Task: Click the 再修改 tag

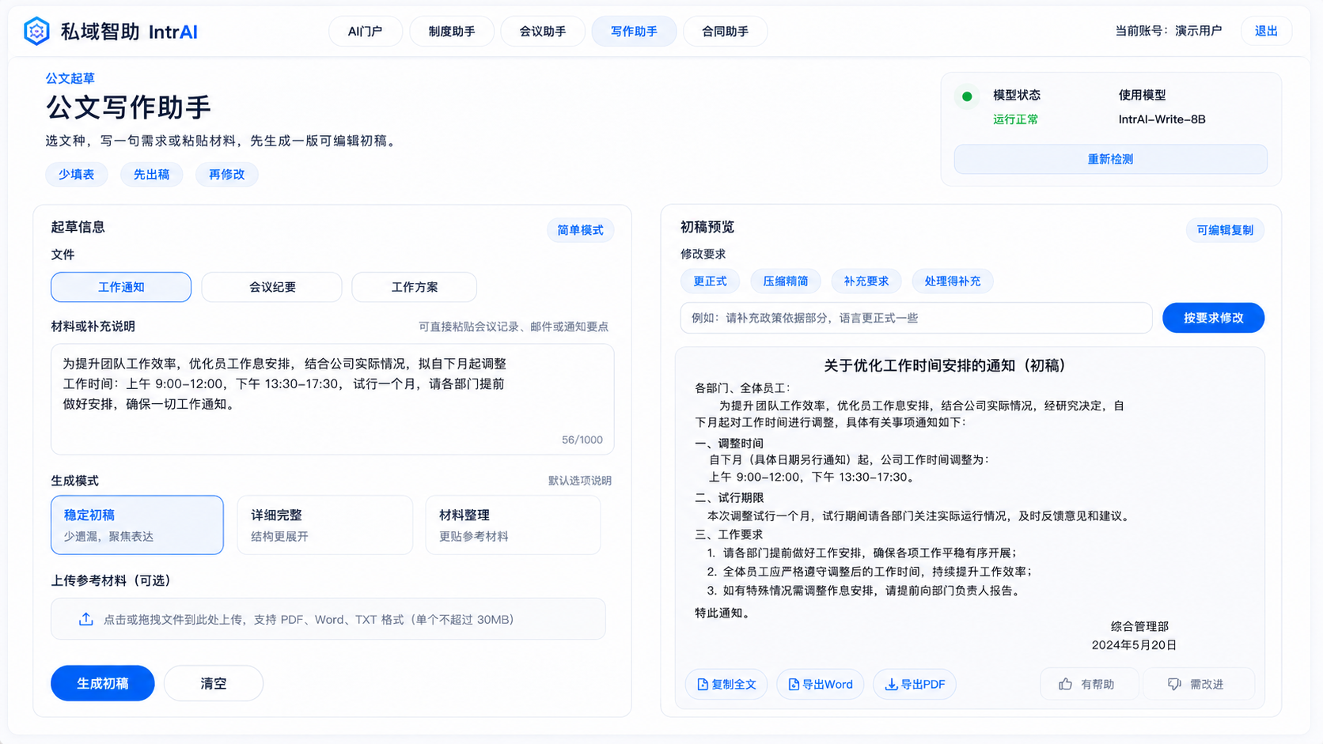Action: [227, 174]
